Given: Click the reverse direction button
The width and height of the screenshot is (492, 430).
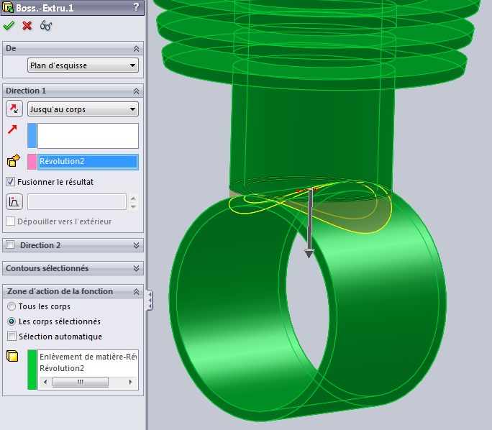Looking at the screenshot, I should pyautogui.click(x=14, y=109).
